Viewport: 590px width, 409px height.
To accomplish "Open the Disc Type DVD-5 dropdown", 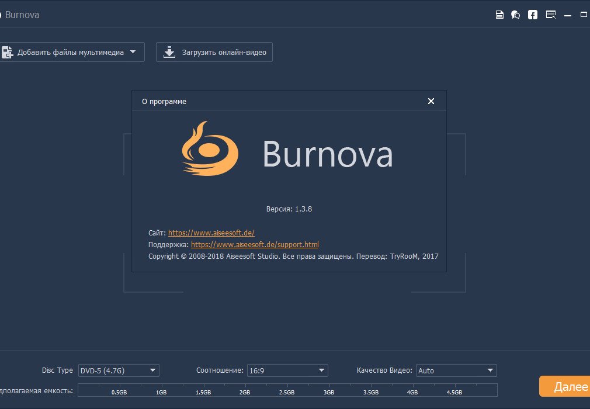I will coord(119,370).
